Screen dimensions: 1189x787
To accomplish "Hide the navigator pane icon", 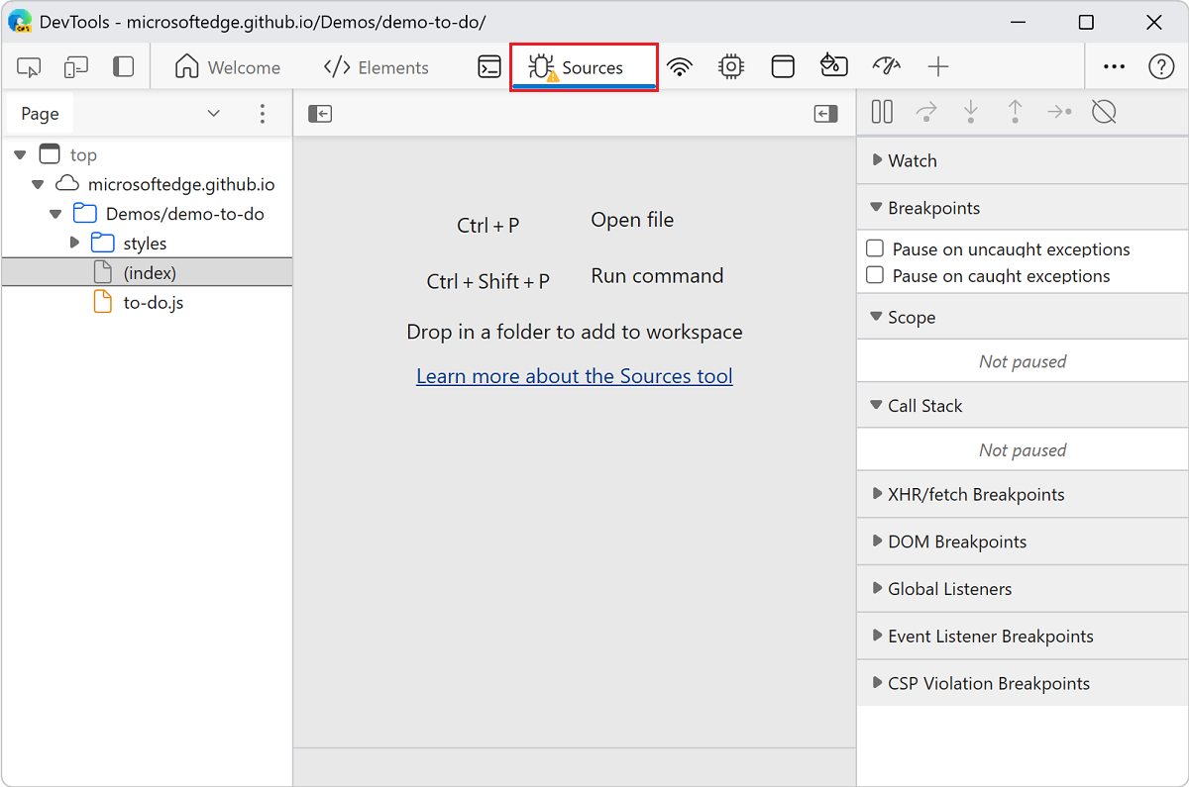I will (319, 114).
